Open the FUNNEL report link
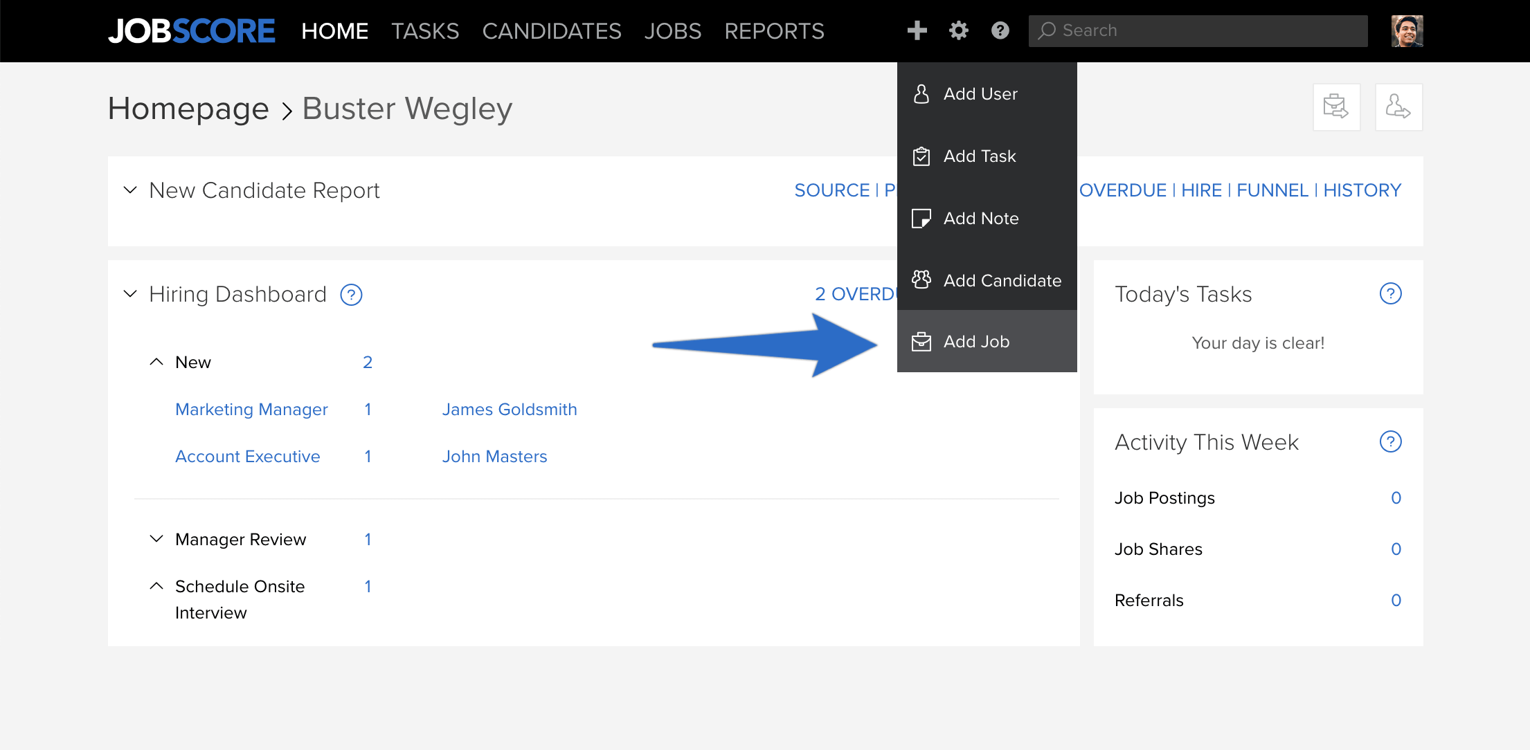This screenshot has height=750, width=1530. click(1272, 190)
